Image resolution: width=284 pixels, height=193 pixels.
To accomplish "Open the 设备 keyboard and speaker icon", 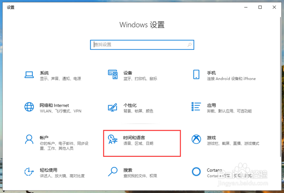I will [113, 74].
